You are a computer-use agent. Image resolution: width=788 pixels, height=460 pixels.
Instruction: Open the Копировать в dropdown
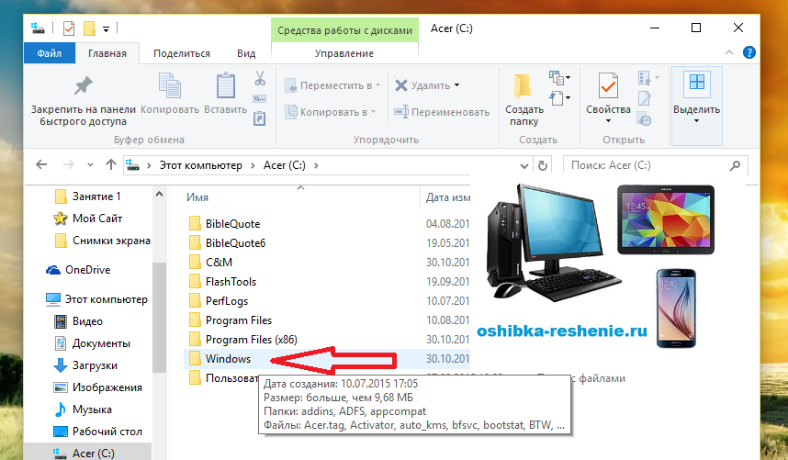coord(374,112)
